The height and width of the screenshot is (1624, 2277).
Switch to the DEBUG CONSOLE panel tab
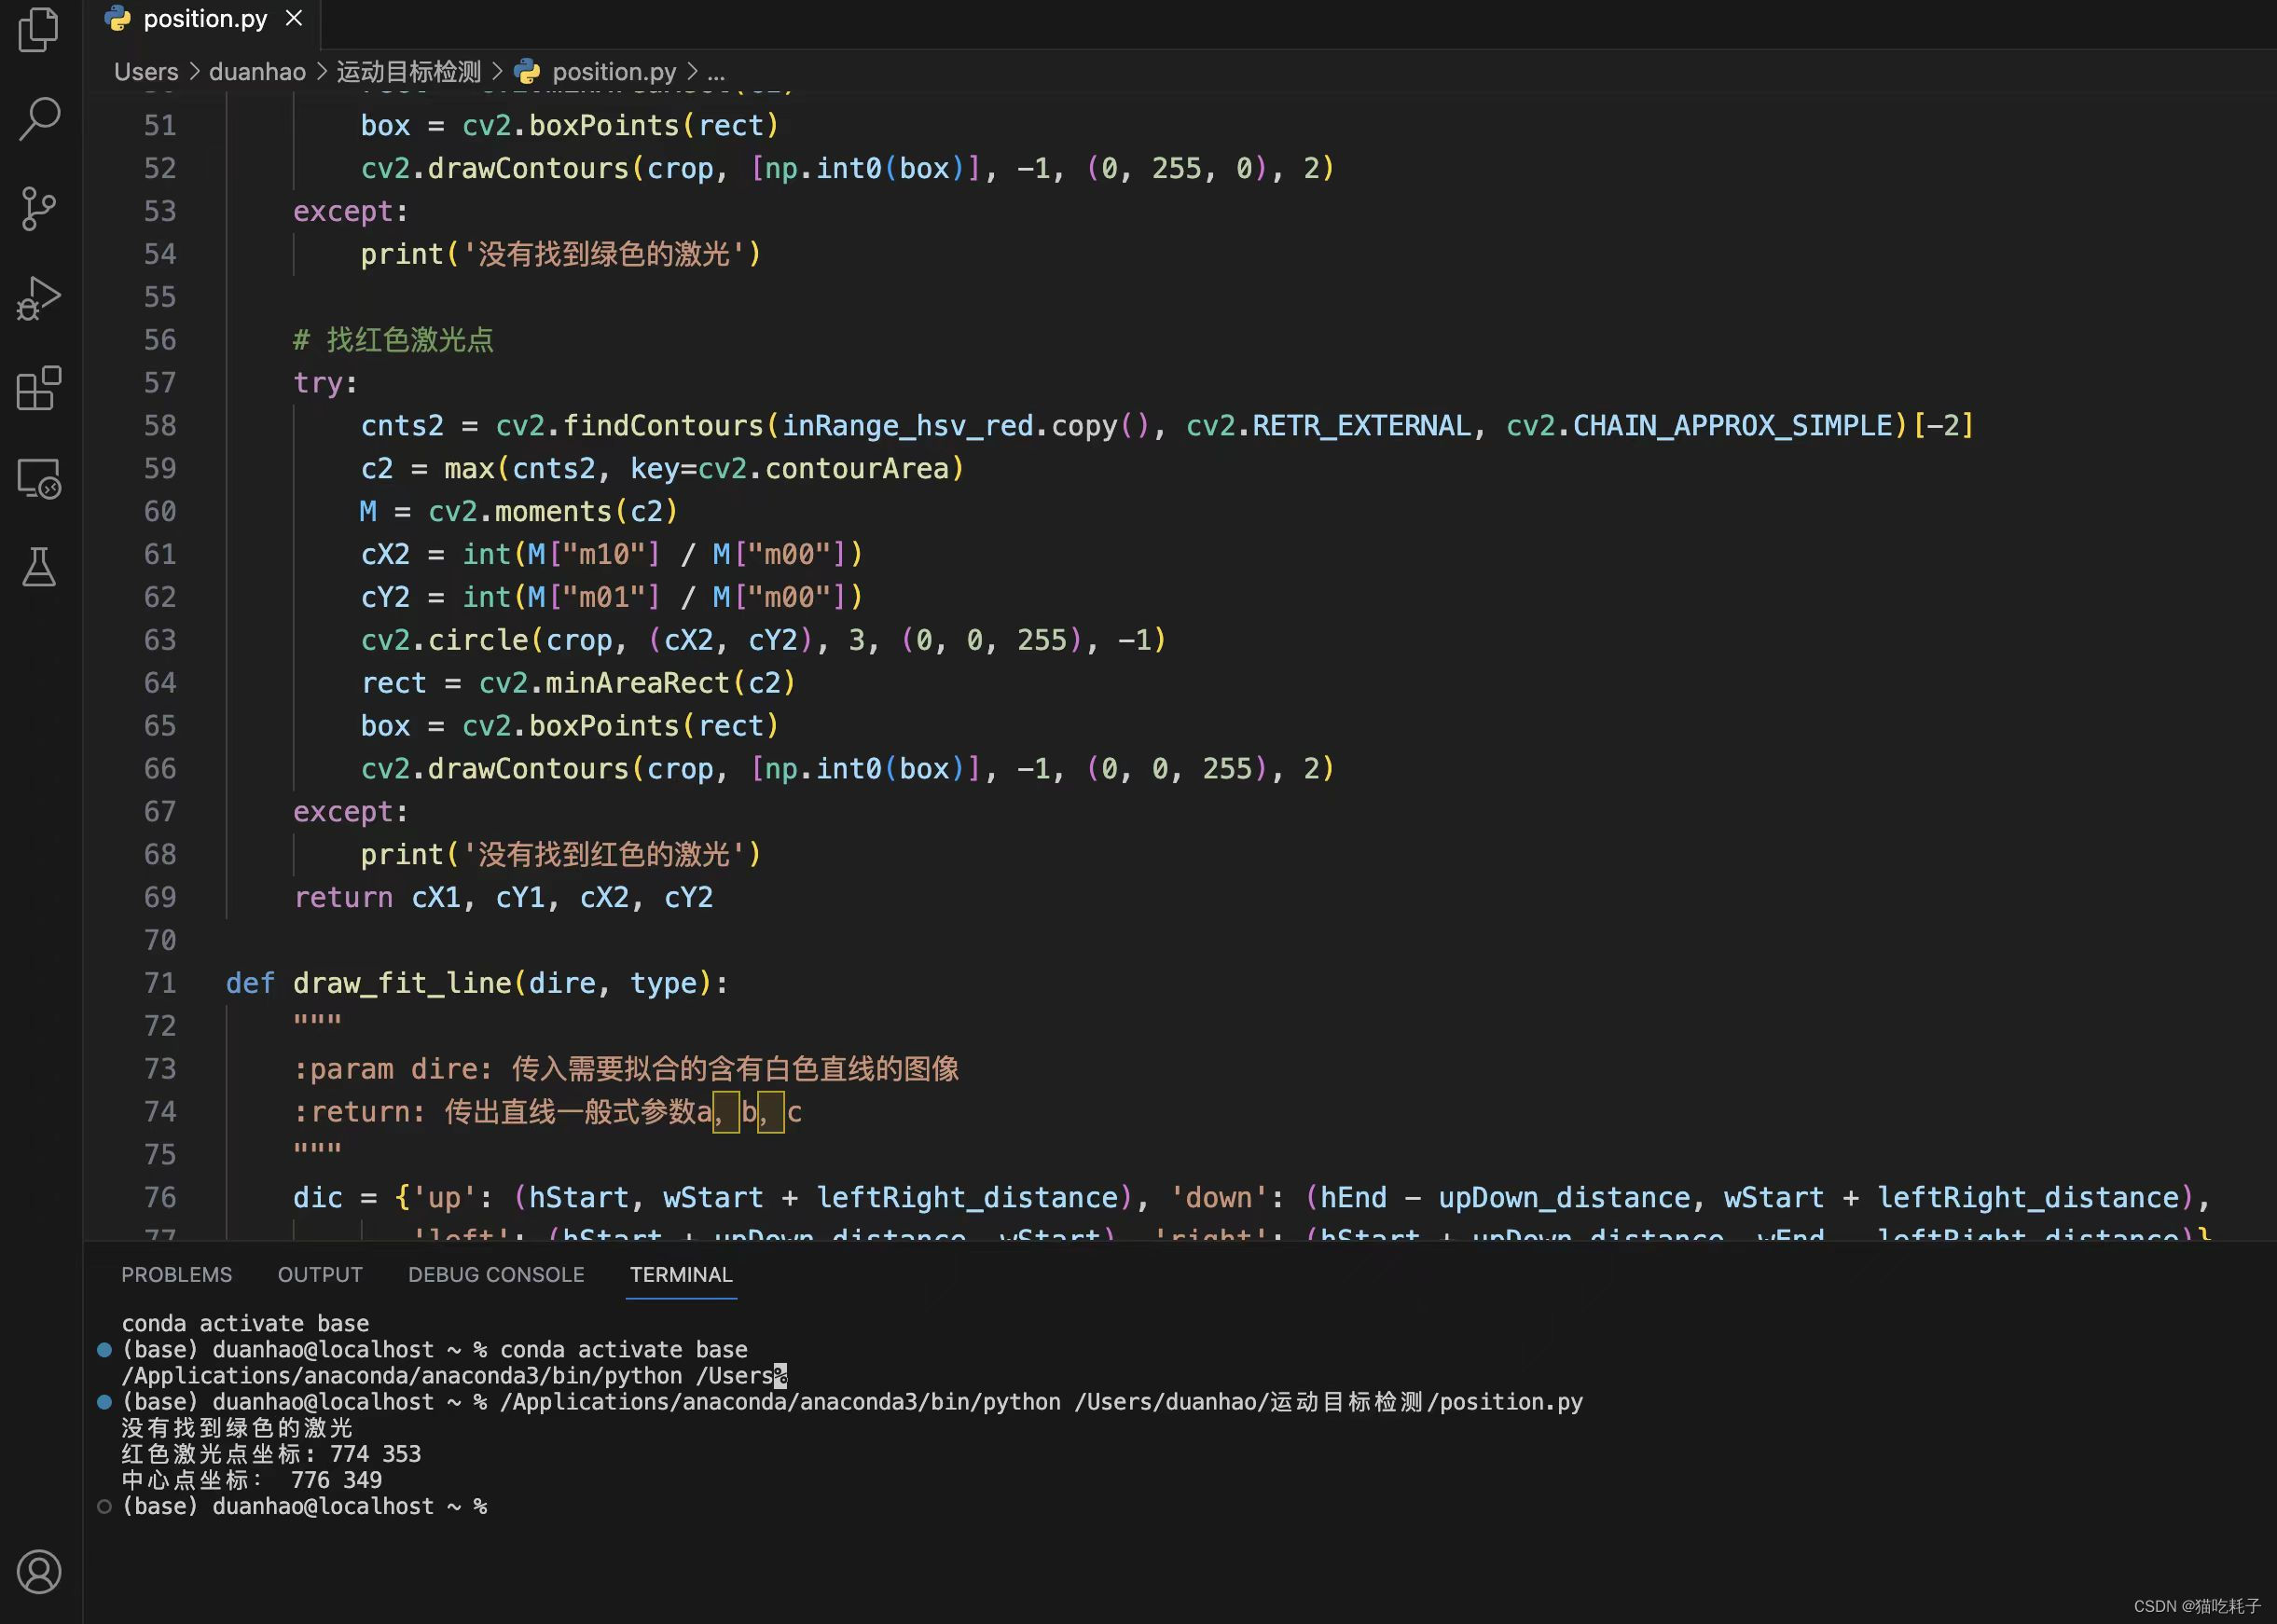[496, 1275]
